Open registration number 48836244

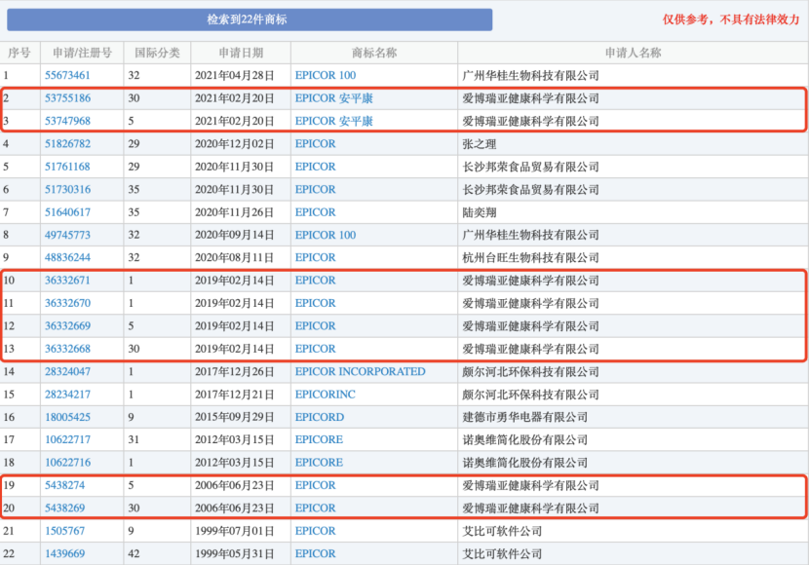[x=67, y=257]
